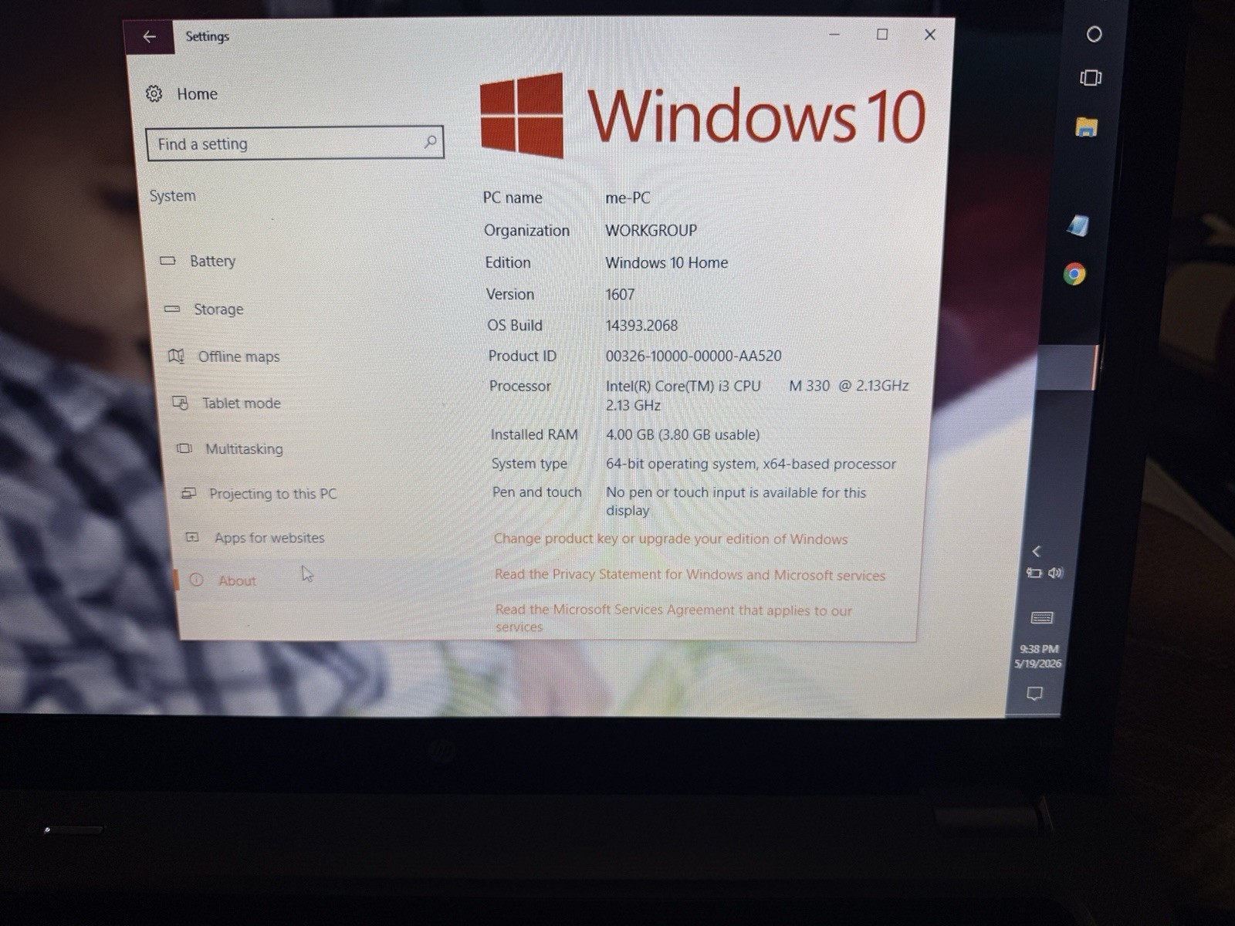Open Tablet mode settings

[x=226, y=403]
